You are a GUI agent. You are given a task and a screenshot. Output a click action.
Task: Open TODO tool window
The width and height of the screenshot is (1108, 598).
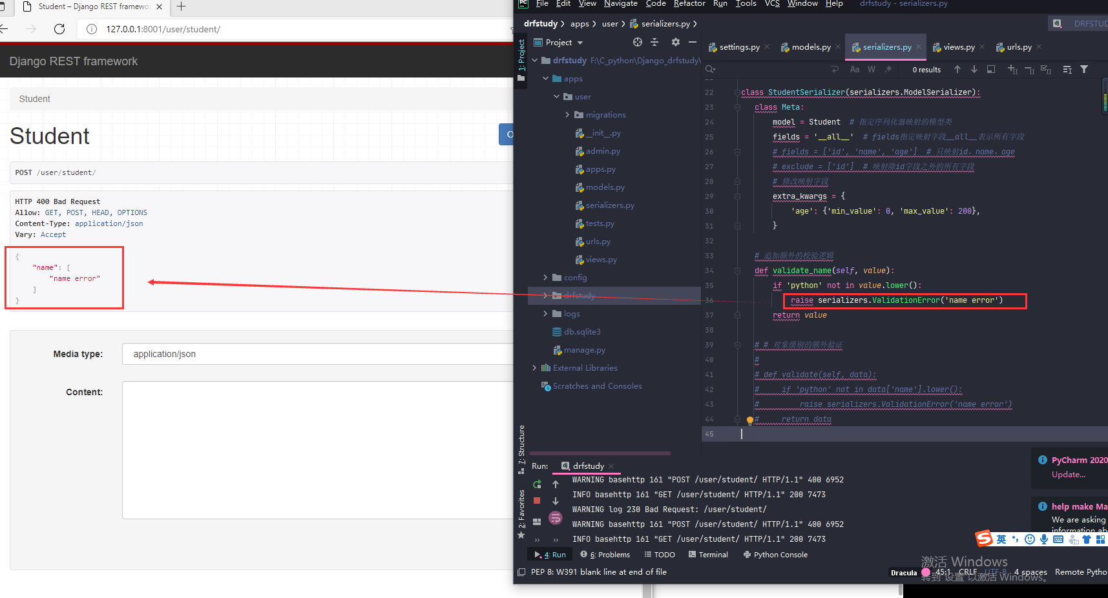660,555
